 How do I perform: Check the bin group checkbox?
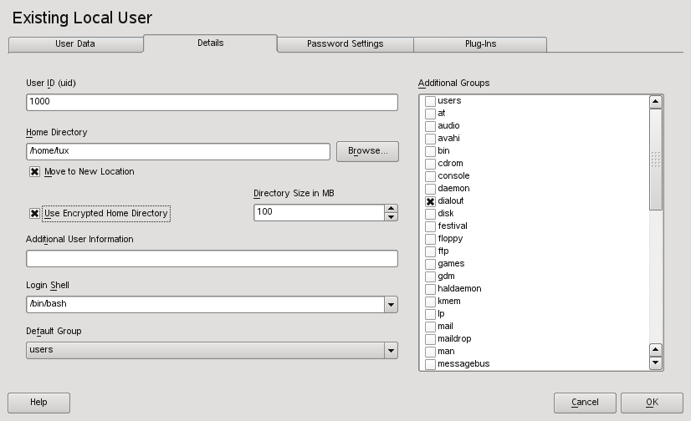(x=430, y=151)
